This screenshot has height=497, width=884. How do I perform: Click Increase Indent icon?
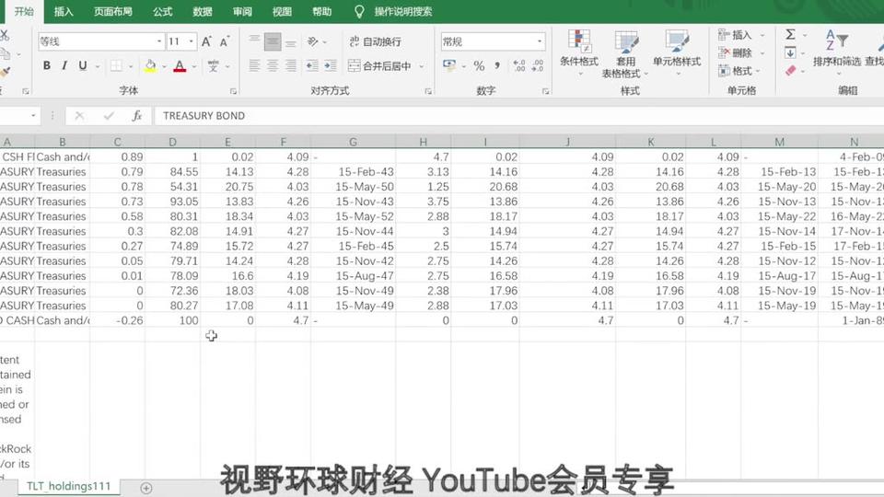pos(331,66)
